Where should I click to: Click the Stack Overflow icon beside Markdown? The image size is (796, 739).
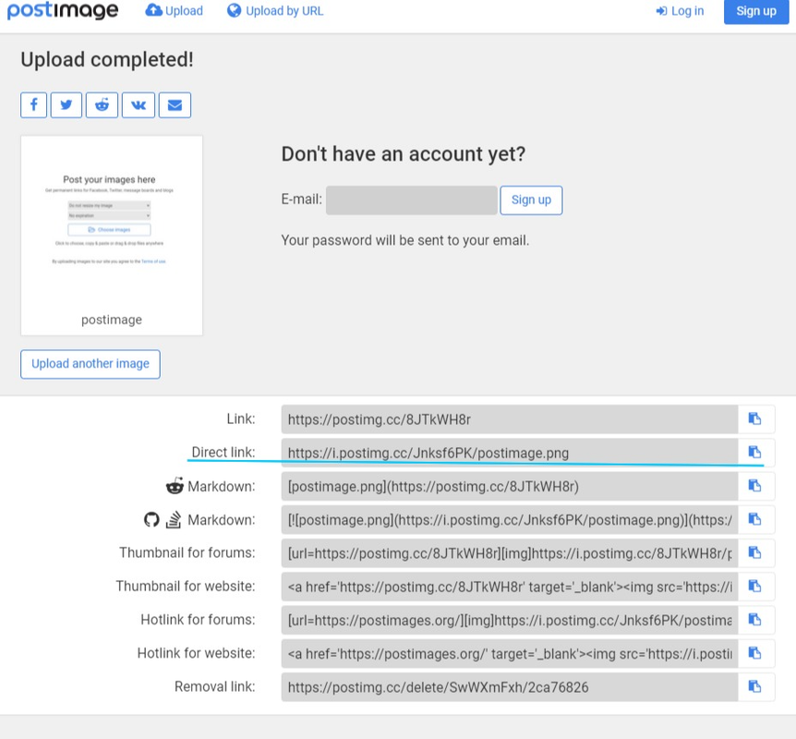tap(174, 519)
